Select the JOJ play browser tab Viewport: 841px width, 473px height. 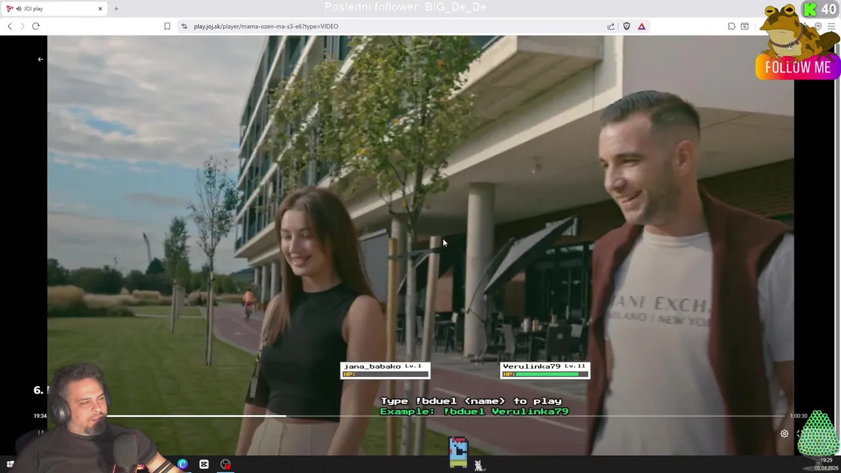pyautogui.click(x=53, y=9)
